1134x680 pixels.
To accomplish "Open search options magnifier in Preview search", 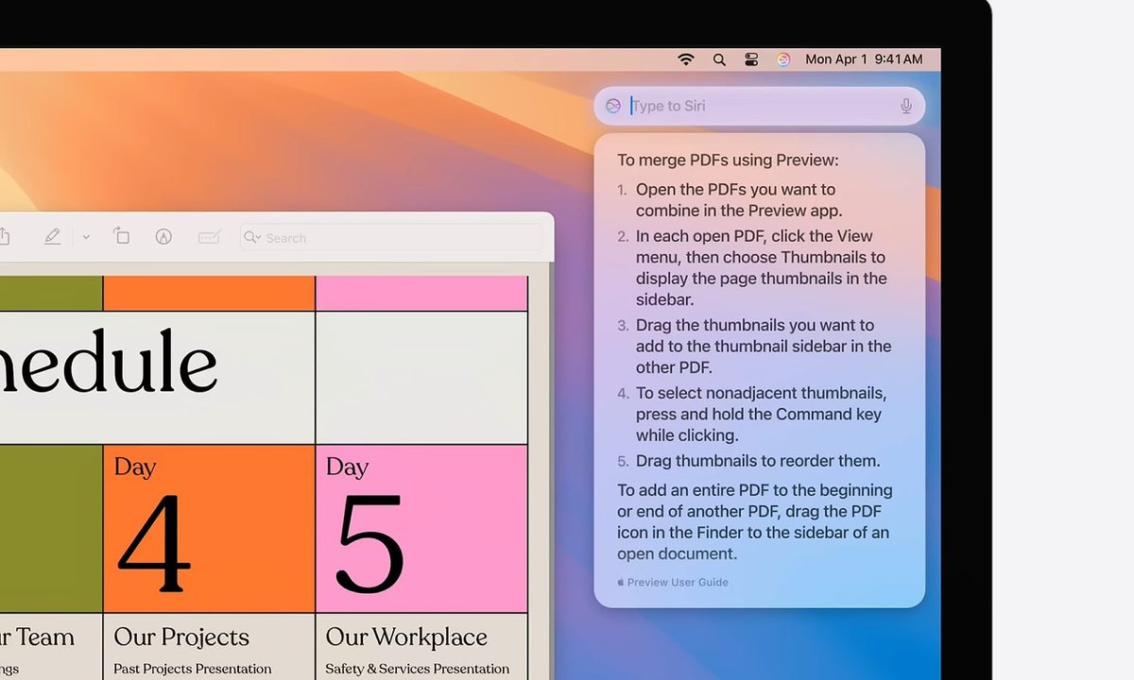I will [x=252, y=237].
